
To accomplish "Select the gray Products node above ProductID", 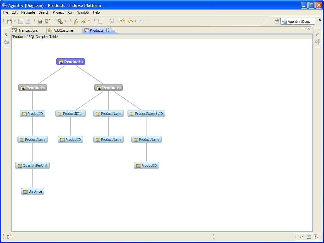I will tap(33, 88).
